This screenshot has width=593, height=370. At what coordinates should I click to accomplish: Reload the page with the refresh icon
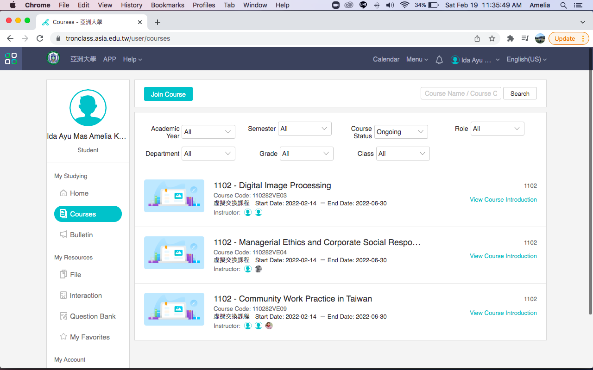tap(40, 38)
